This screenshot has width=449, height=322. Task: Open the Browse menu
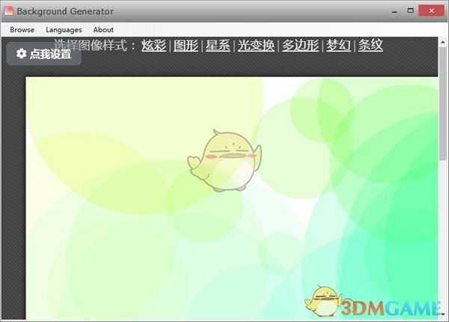click(x=22, y=30)
